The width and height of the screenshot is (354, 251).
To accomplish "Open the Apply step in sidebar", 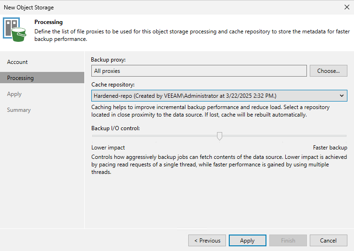I will coord(14,94).
